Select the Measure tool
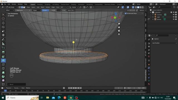The height and width of the screenshot is (100, 178). (3, 44)
